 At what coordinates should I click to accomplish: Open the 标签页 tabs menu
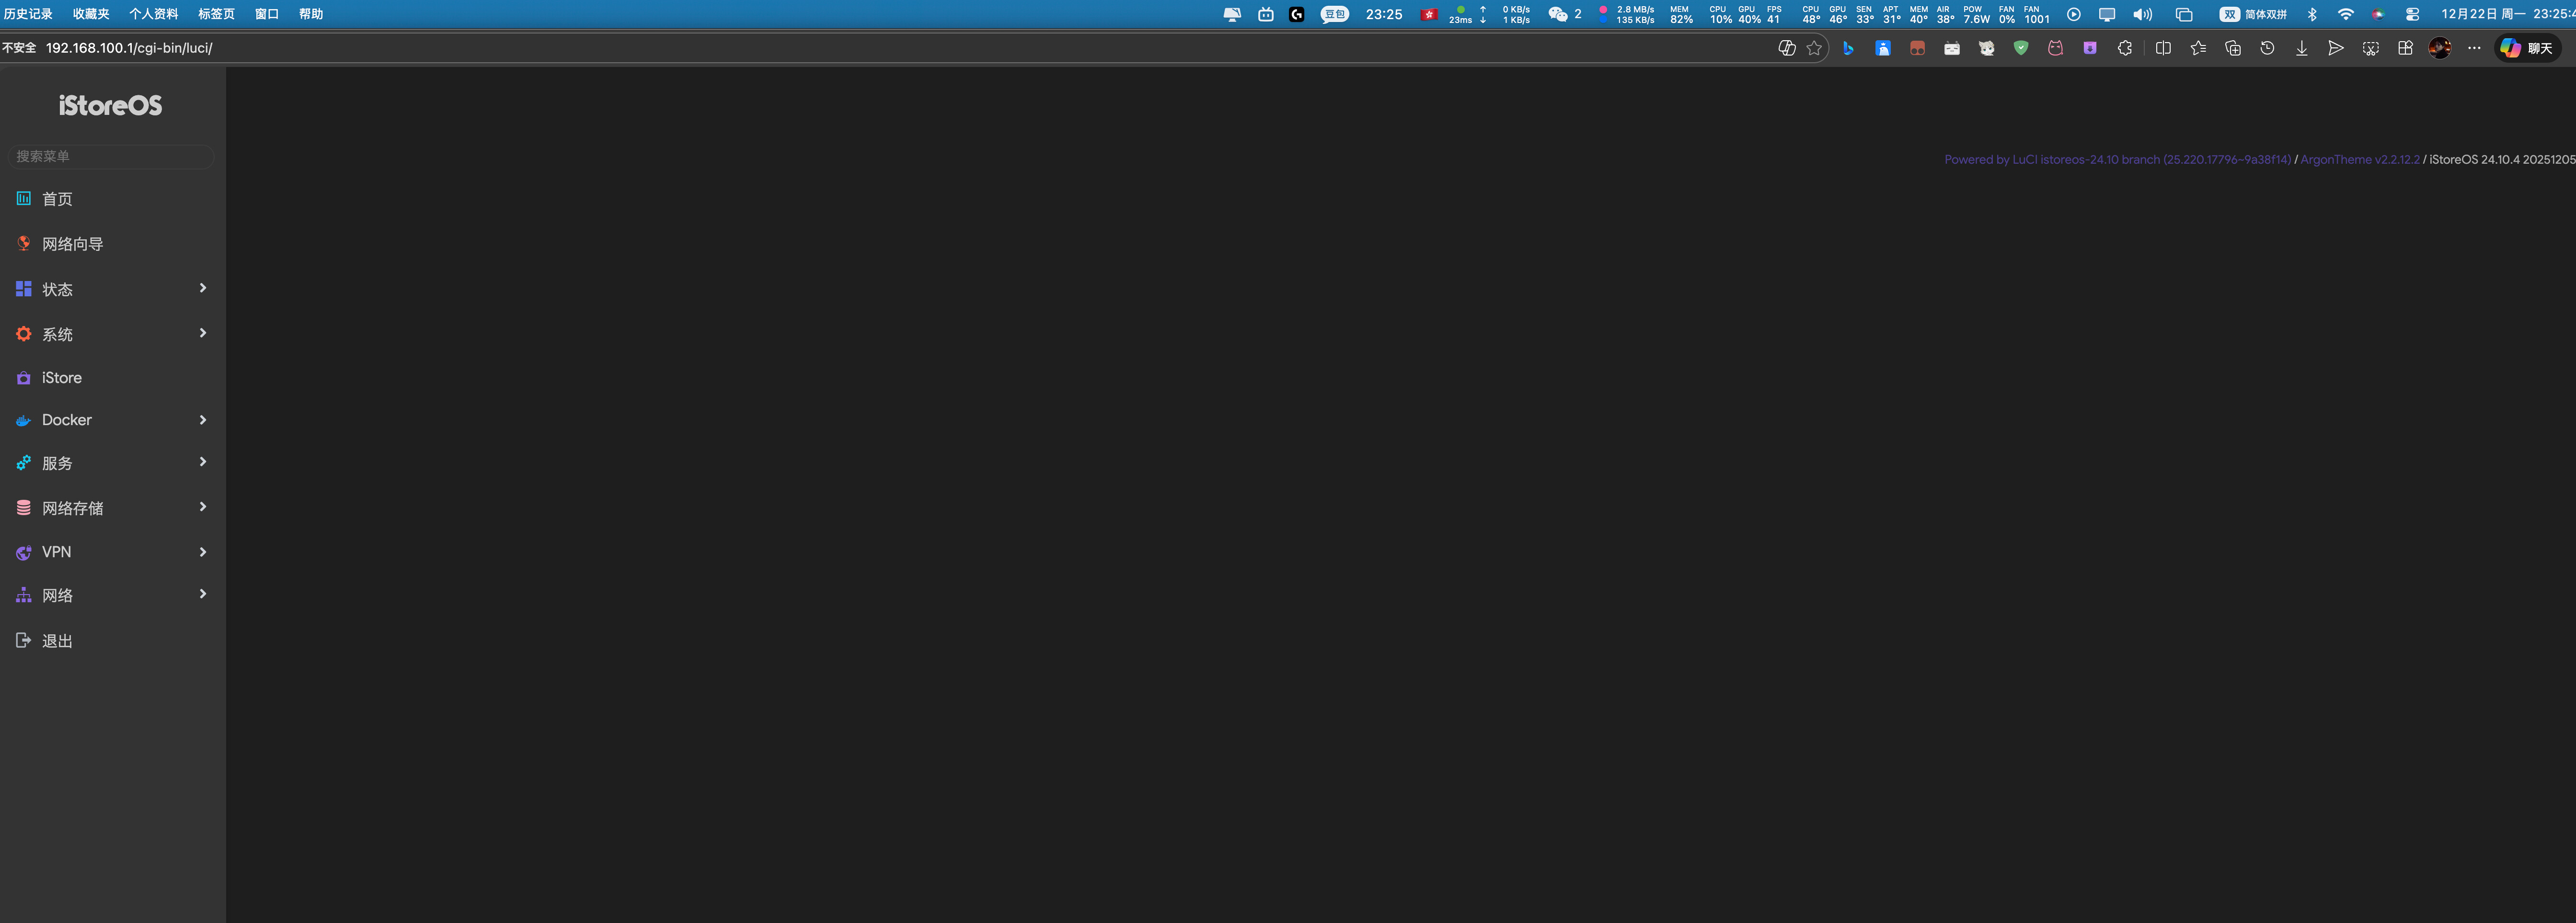[x=216, y=14]
